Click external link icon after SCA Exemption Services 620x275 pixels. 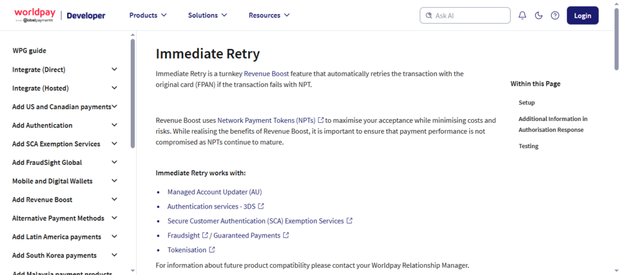tap(349, 221)
